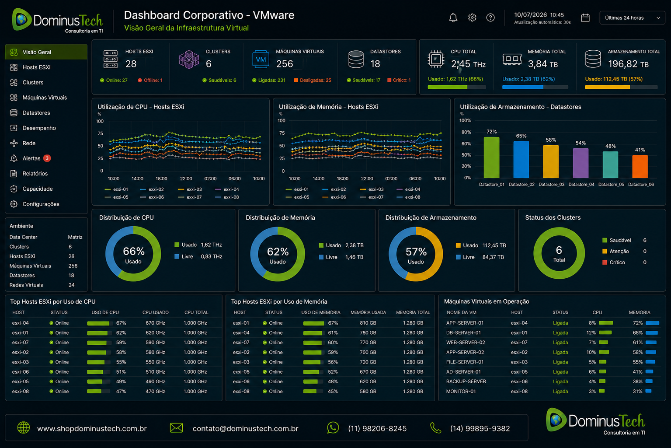
Task: Toggle exxi-02 series in CPU chart legend
Action: [x=152, y=189]
